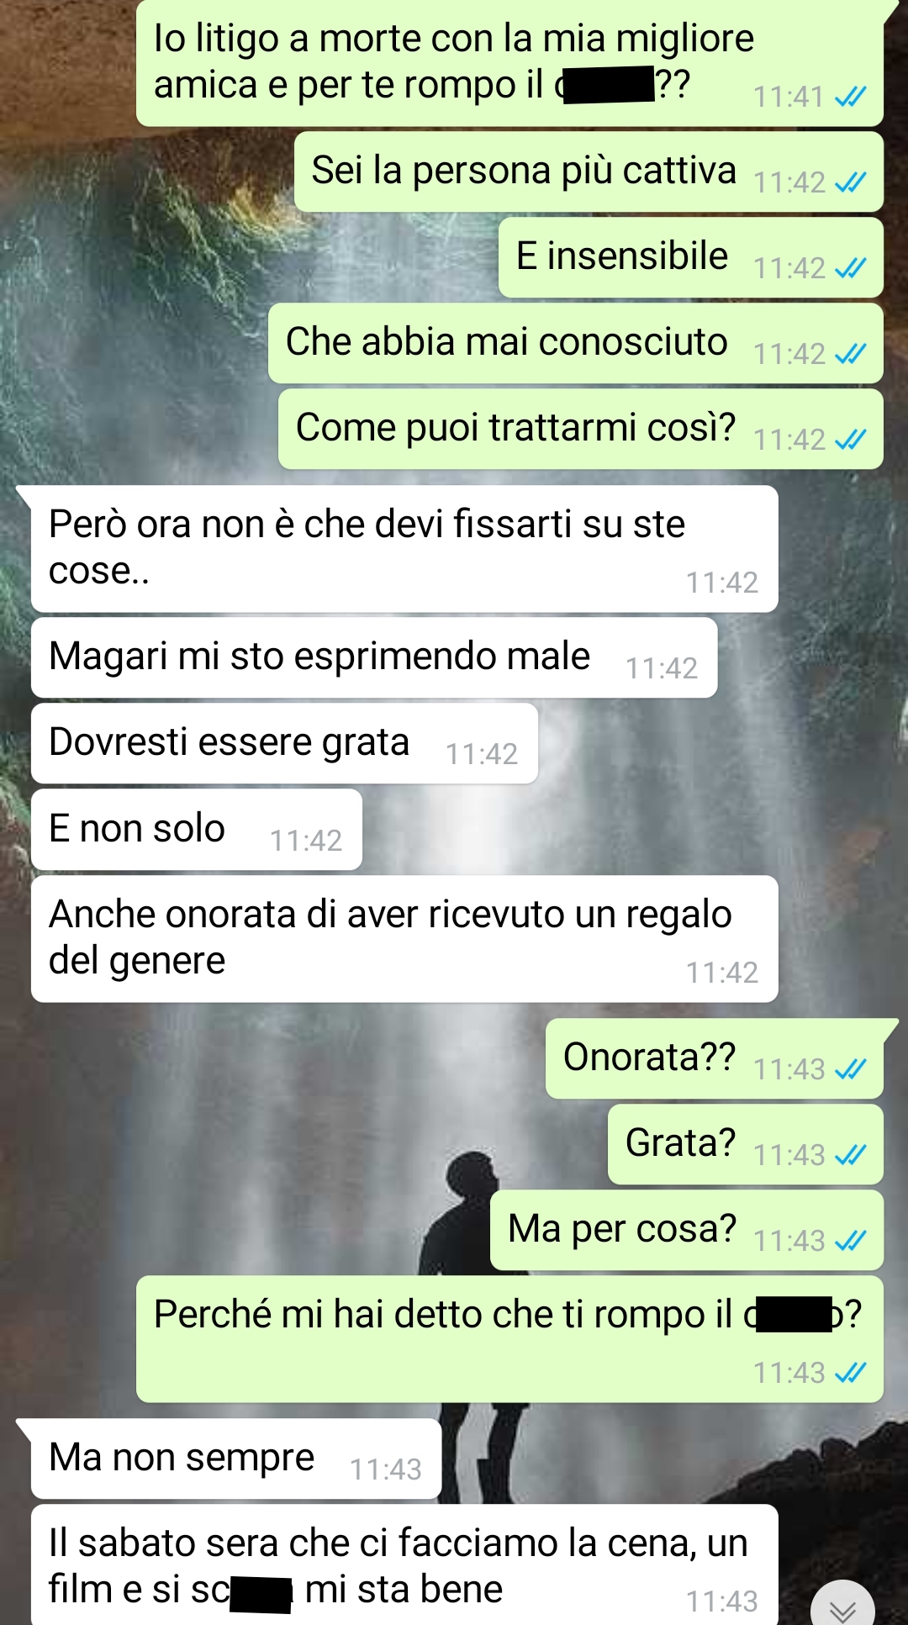Tap read receipt on 'Ma per cosa?' bubble
The height and width of the screenshot is (1625, 908).
[850, 1241]
